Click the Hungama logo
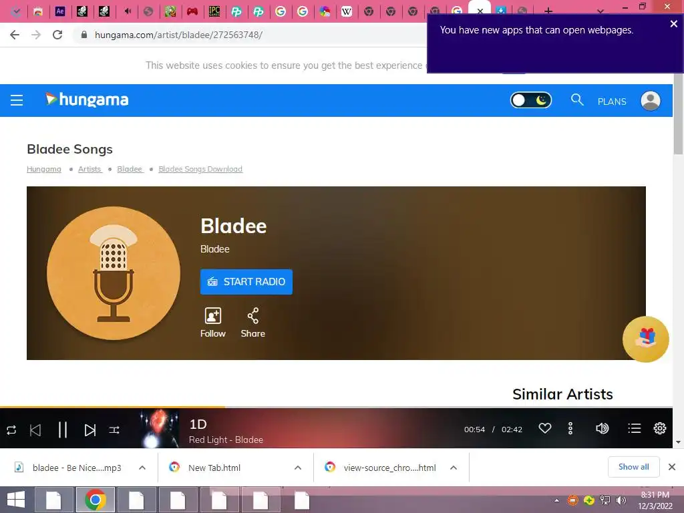This screenshot has height=513, width=684. [87, 100]
